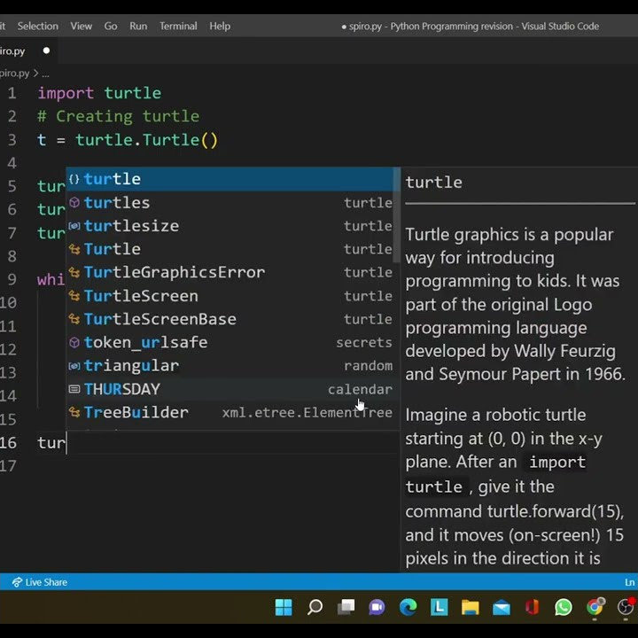Image resolution: width=638 pixels, height=638 pixels.
Task: Open Google Chrome from the taskbar
Action: click(595, 607)
